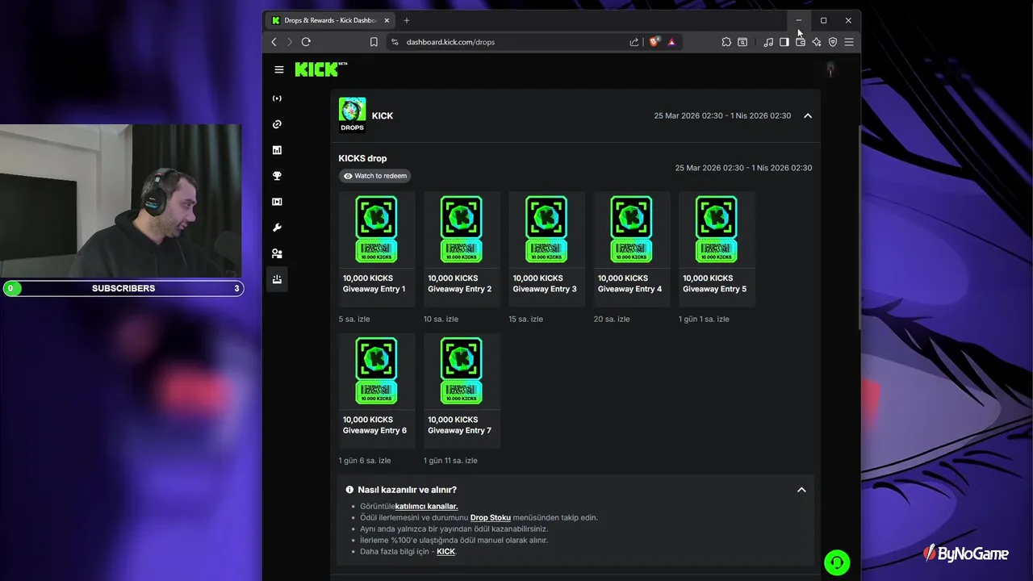Image resolution: width=1033 pixels, height=581 pixels.
Task: Click the '20 sa. izle' watch time text
Action: 612,319
